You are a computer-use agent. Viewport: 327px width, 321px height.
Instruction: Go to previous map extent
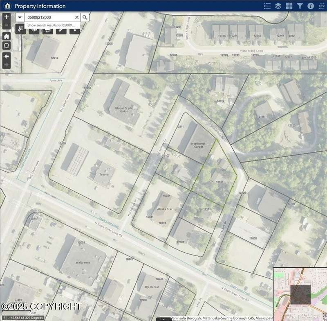click(7, 56)
